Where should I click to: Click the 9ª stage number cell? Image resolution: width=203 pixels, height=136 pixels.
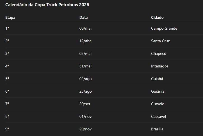[x=7, y=129]
